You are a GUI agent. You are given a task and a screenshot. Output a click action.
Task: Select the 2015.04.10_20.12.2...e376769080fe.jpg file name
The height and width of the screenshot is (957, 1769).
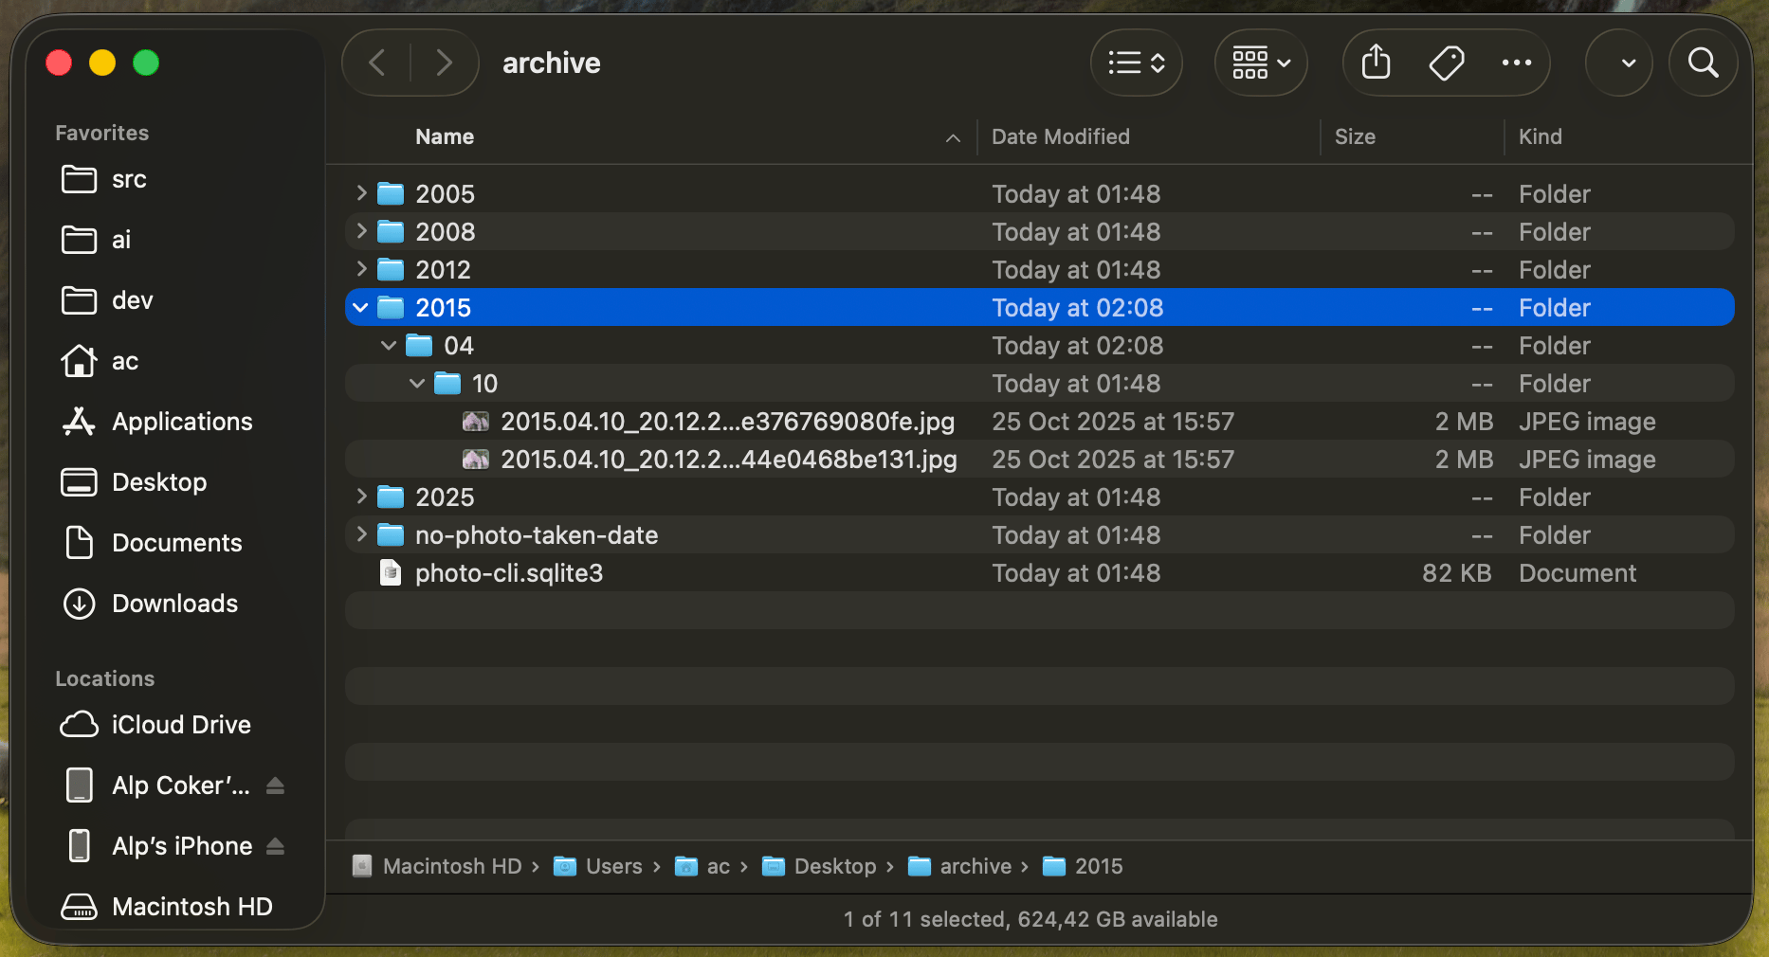(728, 421)
